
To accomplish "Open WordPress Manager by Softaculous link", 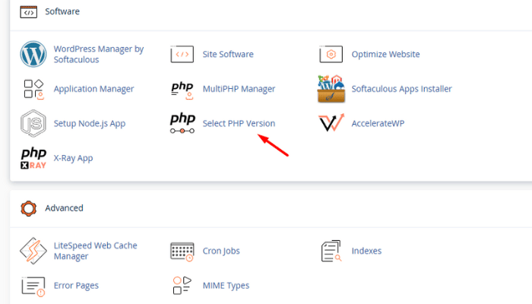I will (99, 54).
